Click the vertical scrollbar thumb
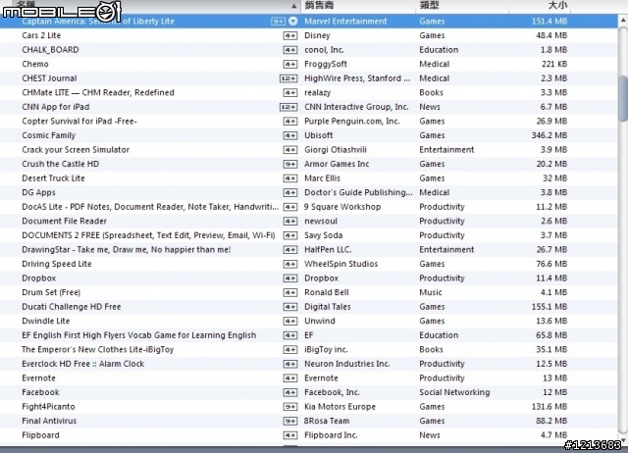Screen dimensions: 628x453 click(x=623, y=98)
